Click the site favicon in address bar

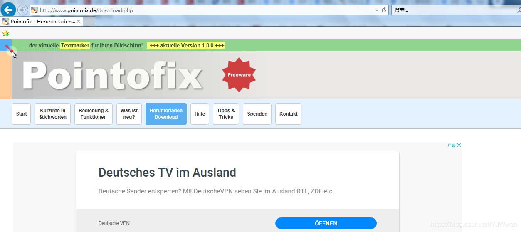click(x=34, y=10)
